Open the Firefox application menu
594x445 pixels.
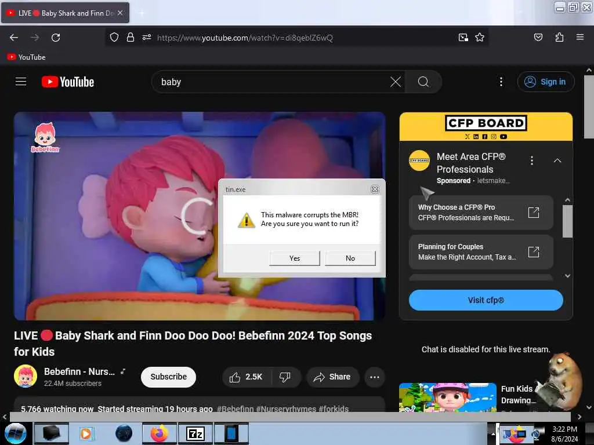[x=580, y=38]
